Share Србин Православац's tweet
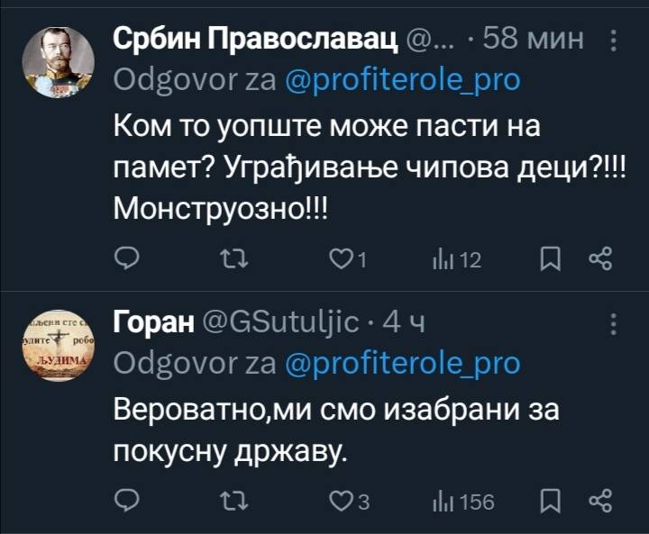 coord(600,261)
